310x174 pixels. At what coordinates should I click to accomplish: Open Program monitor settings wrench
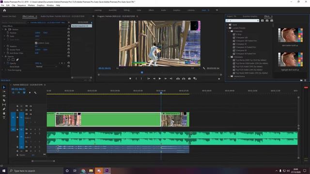204,68
